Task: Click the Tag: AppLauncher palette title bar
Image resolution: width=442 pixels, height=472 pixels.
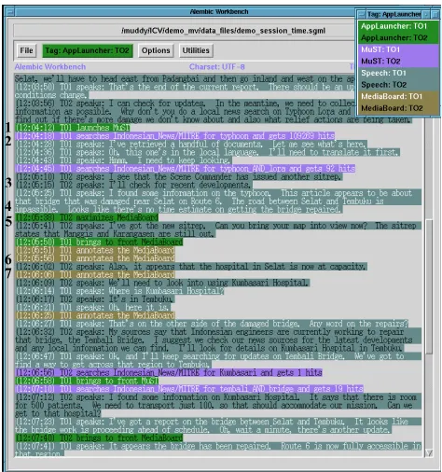Action: click(394, 14)
